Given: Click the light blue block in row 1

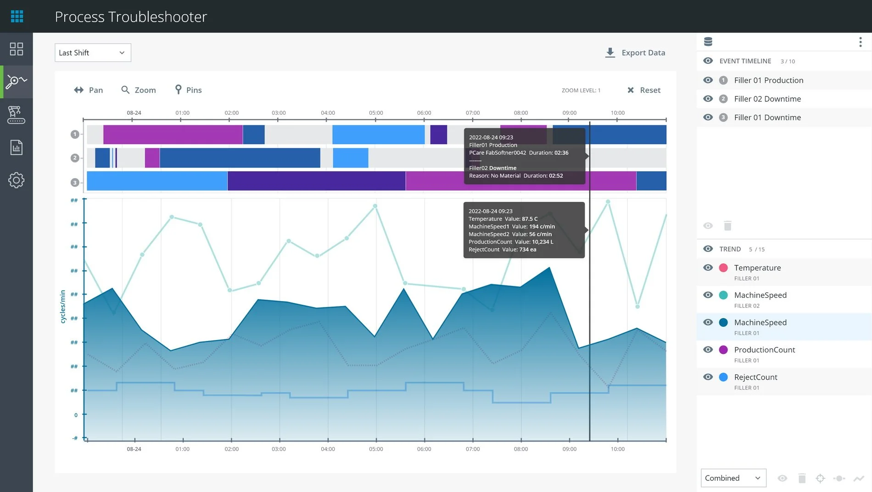Looking at the screenshot, I should [378, 134].
